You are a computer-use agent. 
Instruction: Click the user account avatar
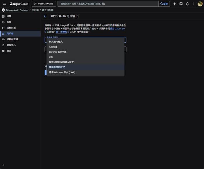(x=200, y=4)
